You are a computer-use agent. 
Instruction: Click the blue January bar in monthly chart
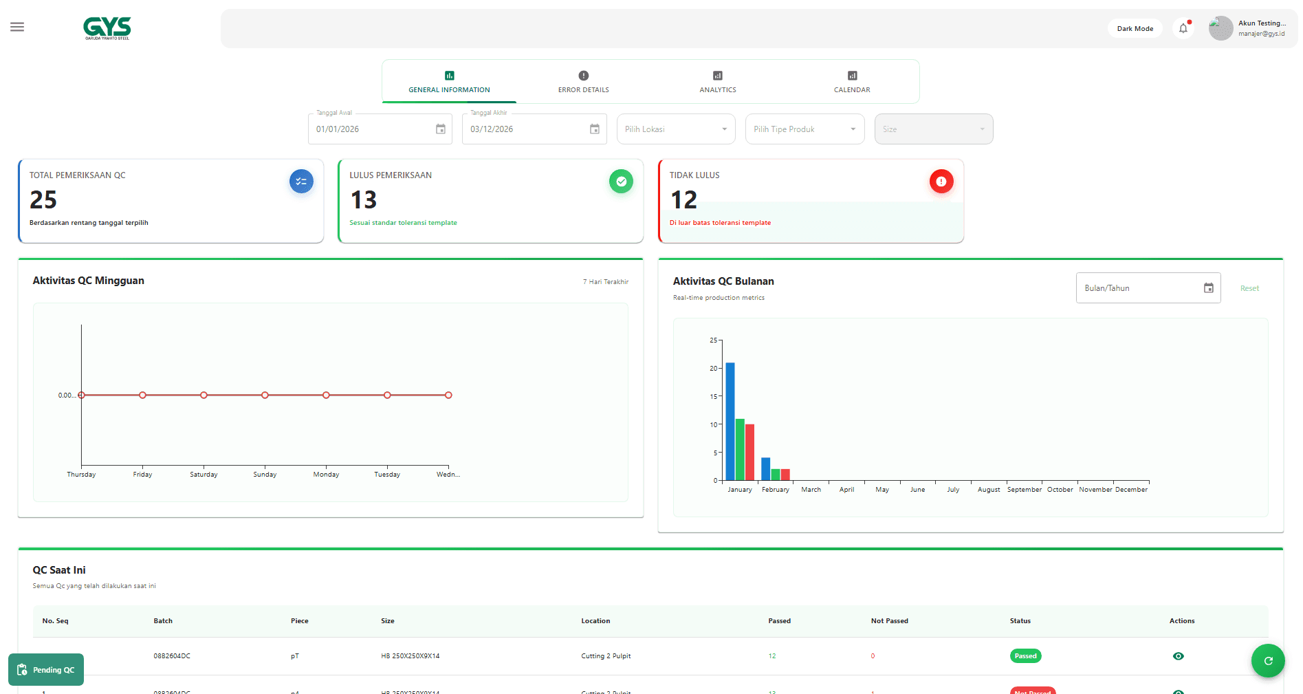(x=730, y=421)
